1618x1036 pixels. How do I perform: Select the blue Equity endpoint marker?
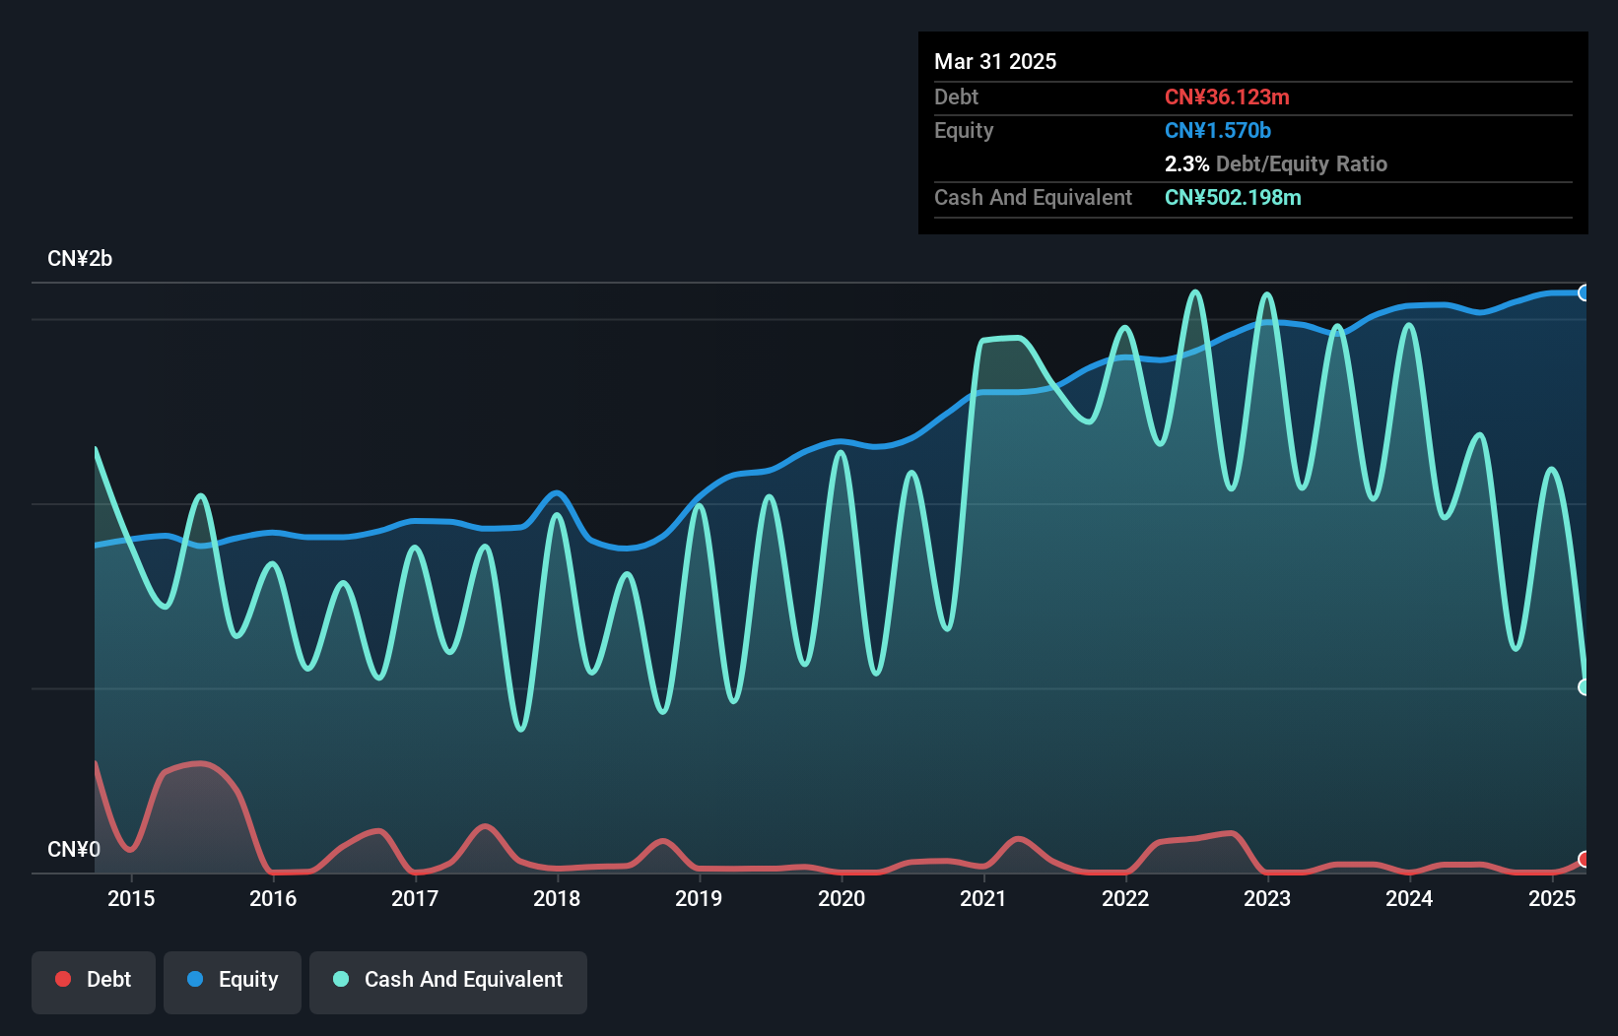pyautogui.click(x=1584, y=292)
